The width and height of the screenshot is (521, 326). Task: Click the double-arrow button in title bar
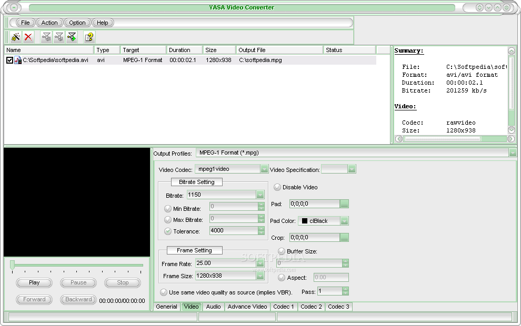[x=479, y=7]
